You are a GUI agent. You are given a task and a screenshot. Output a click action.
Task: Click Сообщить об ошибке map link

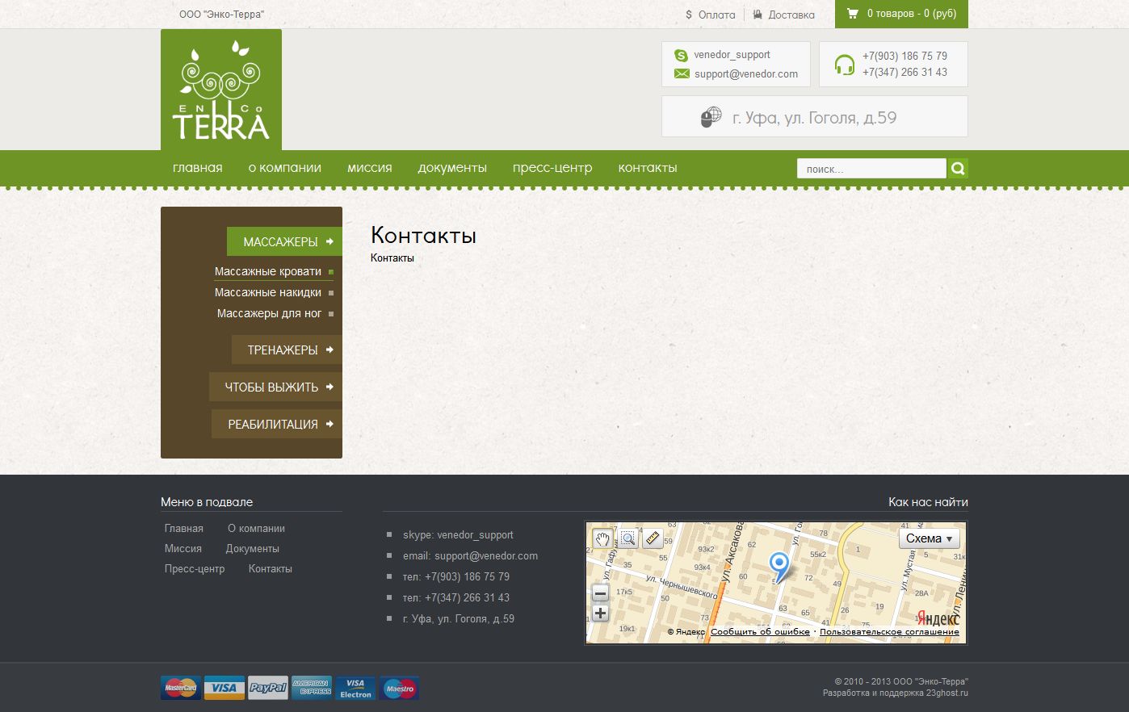tap(760, 632)
